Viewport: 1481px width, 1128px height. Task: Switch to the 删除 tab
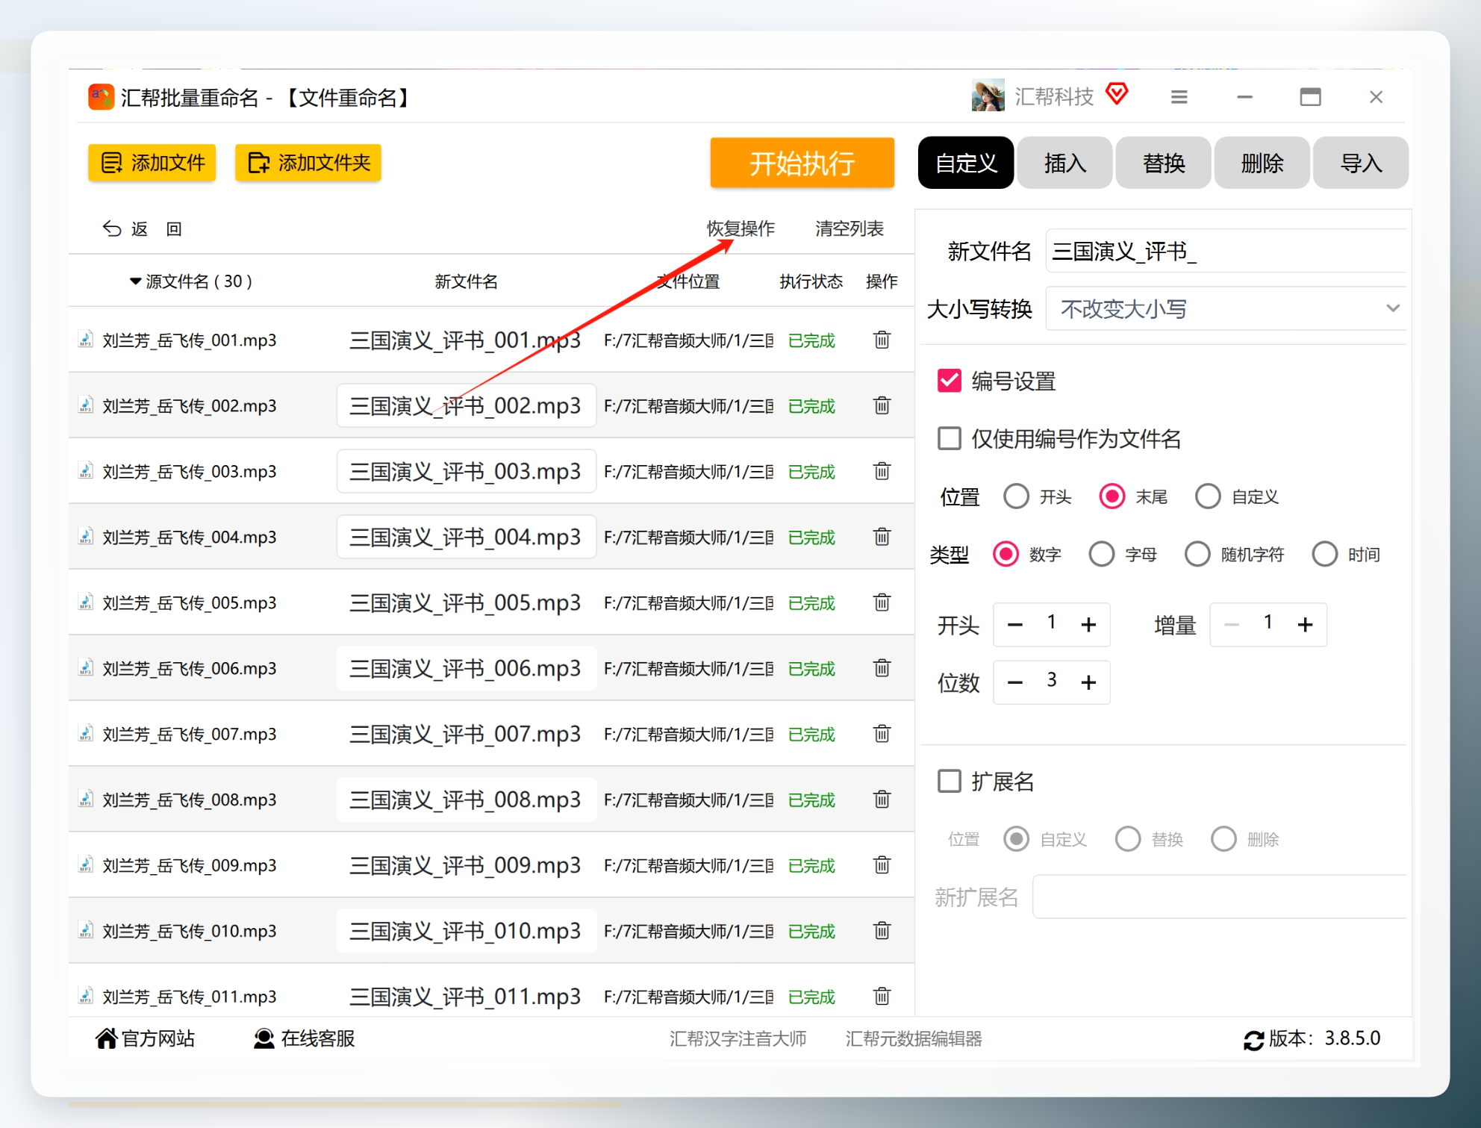tap(1262, 163)
